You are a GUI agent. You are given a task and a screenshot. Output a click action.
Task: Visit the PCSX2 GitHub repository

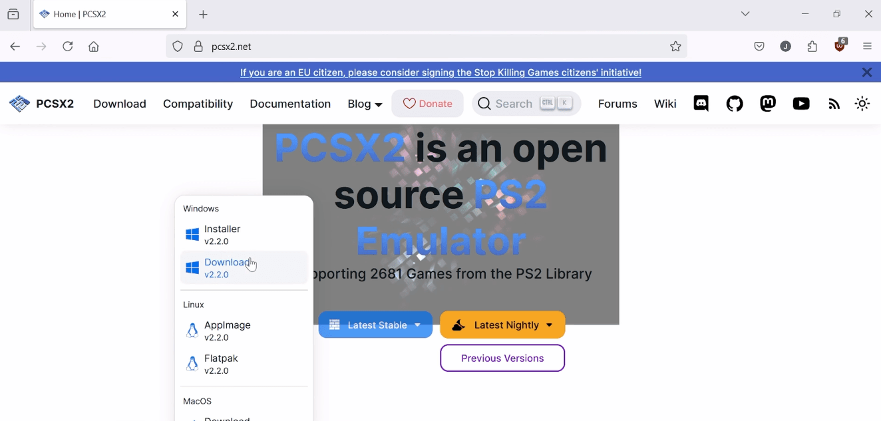(x=734, y=104)
